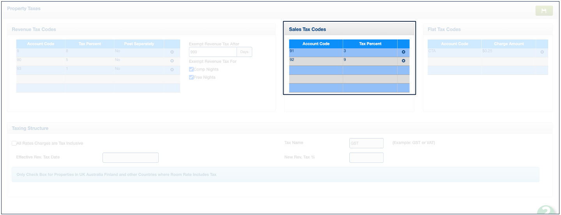The height and width of the screenshot is (215, 561).
Task: Remove sales tax code 91 entry
Action: pos(403,52)
